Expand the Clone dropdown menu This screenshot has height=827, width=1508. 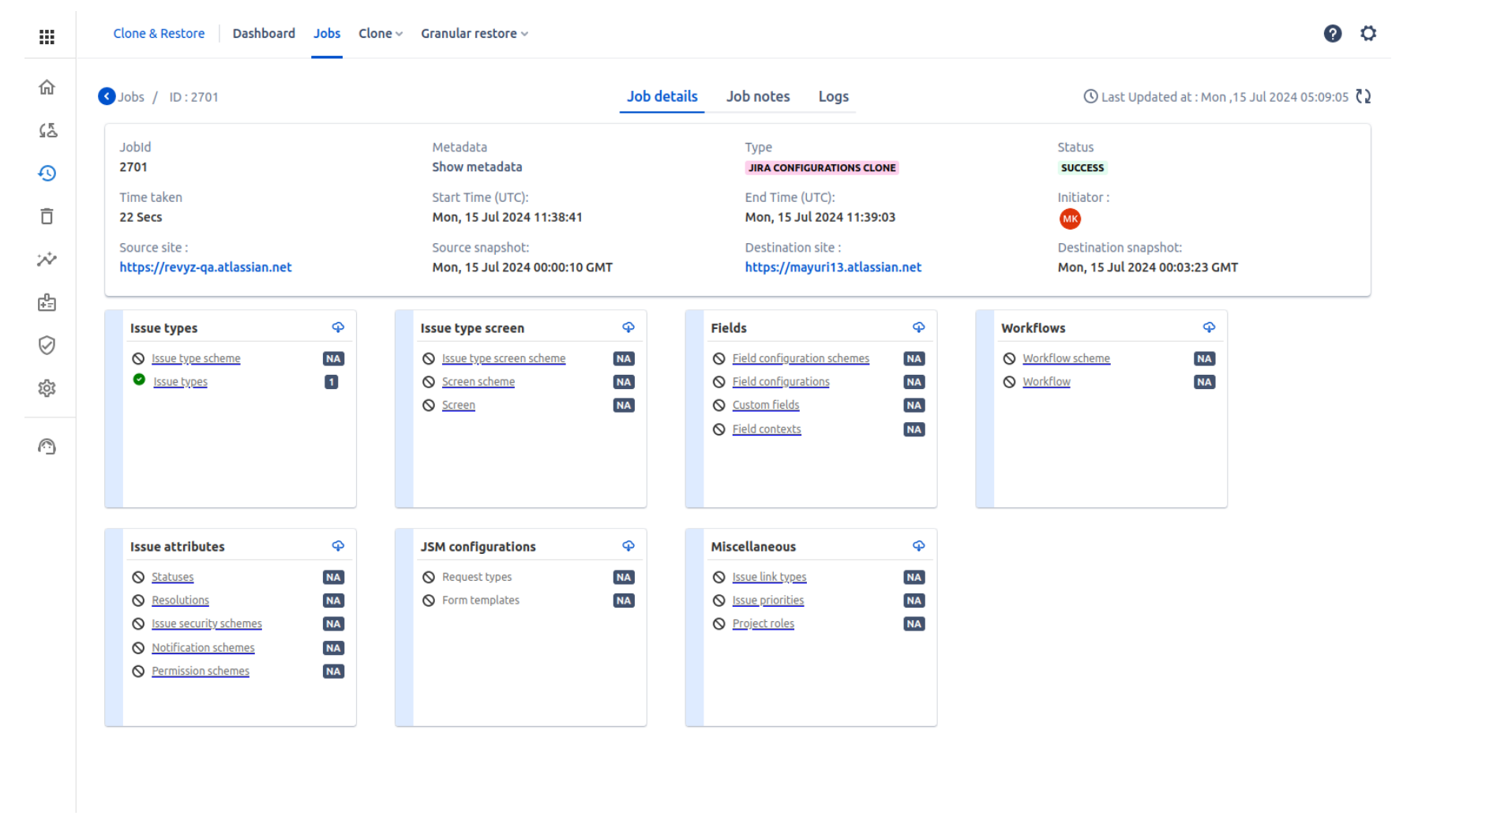tap(380, 33)
